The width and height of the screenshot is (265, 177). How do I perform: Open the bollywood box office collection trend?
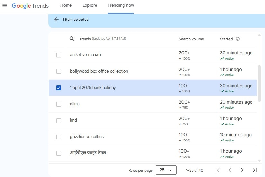pos(99,71)
